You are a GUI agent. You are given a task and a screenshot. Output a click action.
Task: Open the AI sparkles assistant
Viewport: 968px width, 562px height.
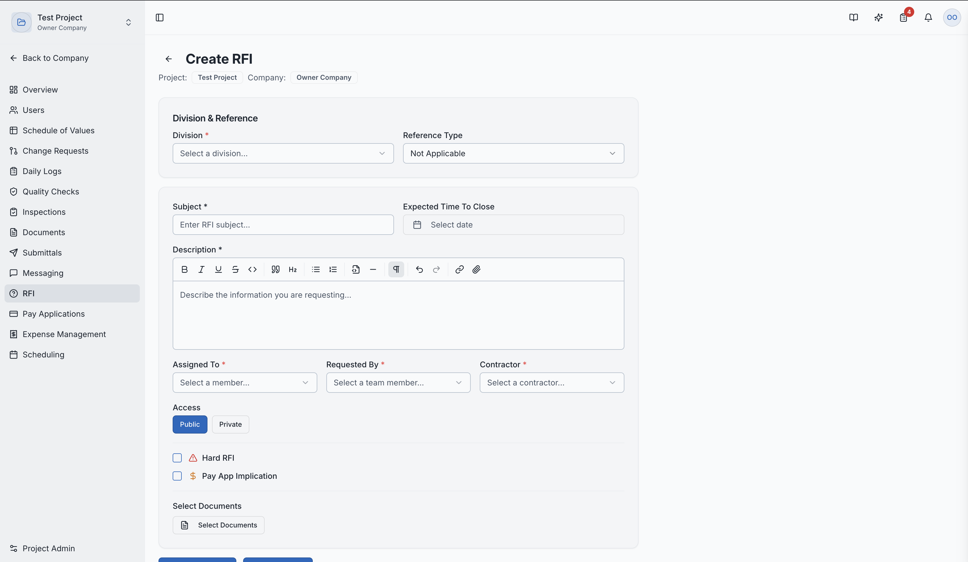coord(879,18)
